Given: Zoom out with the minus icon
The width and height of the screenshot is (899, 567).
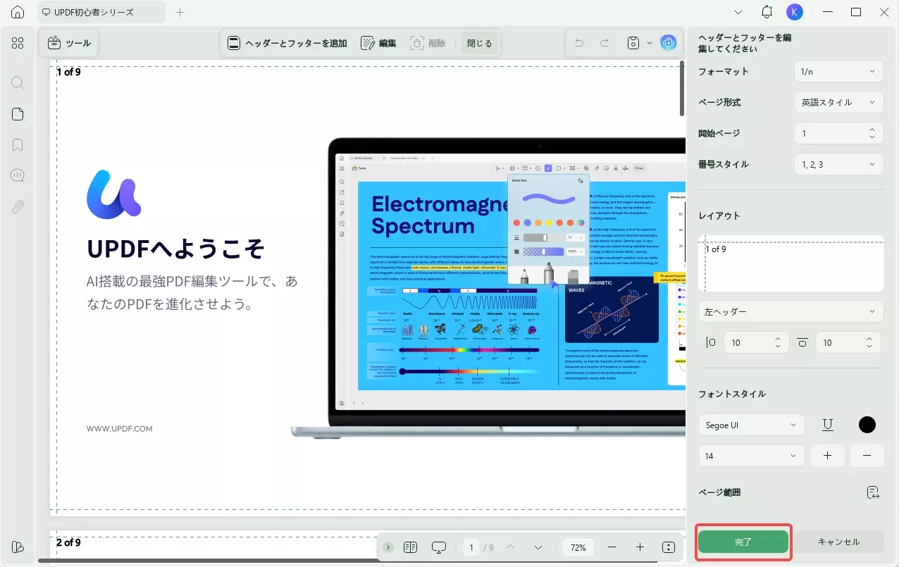Looking at the screenshot, I should [612, 547].
